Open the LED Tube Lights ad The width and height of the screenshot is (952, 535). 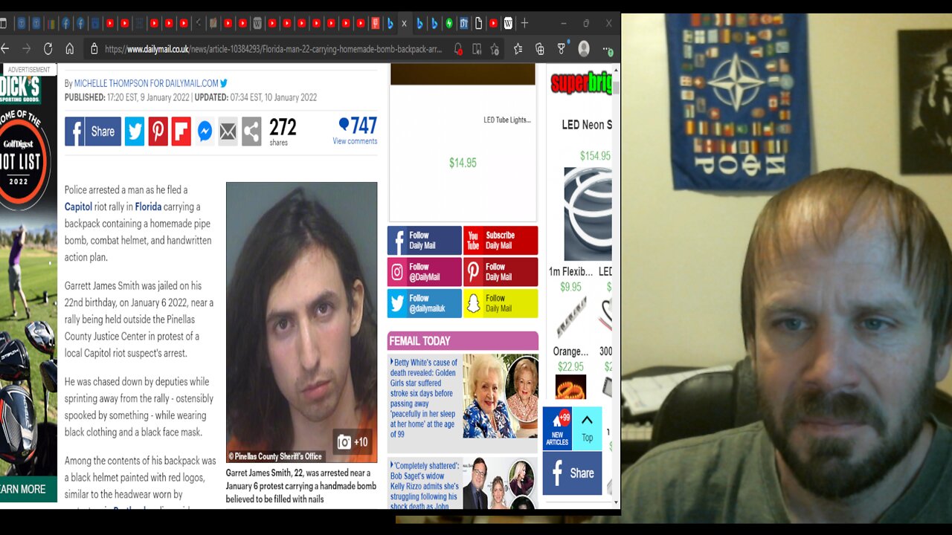pos(507,120)
